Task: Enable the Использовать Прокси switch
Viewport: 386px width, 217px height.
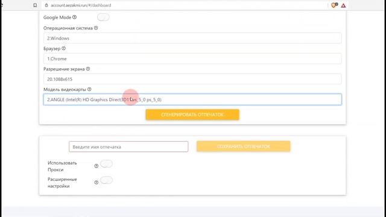Action: tap(106, 164)
